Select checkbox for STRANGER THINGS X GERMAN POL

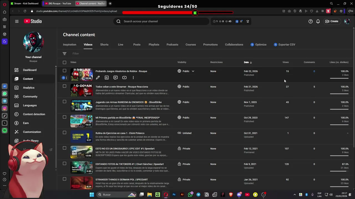click(x=65, y=179)
